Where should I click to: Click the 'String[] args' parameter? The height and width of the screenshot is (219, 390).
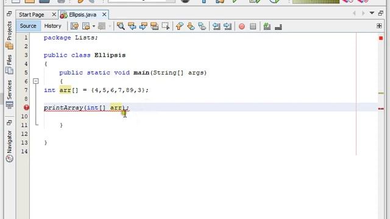179,73
